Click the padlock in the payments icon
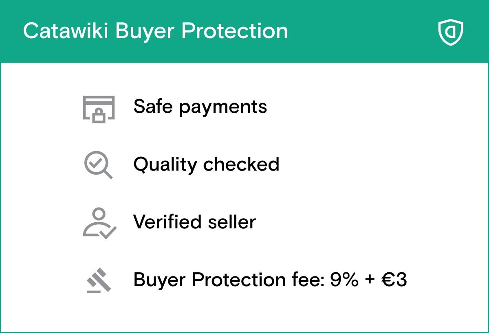This screenshot has height=333, width=489. point(99,116)
